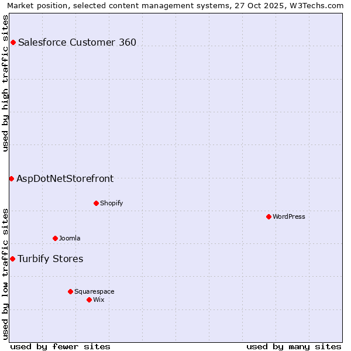Click the 'used by many sites' axis label
351x351 pixels.
pyautogui.click(x=294, y=346)
